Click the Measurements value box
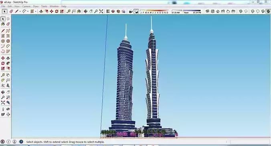This screenshot has height=146, width=271. click(250, 142)
